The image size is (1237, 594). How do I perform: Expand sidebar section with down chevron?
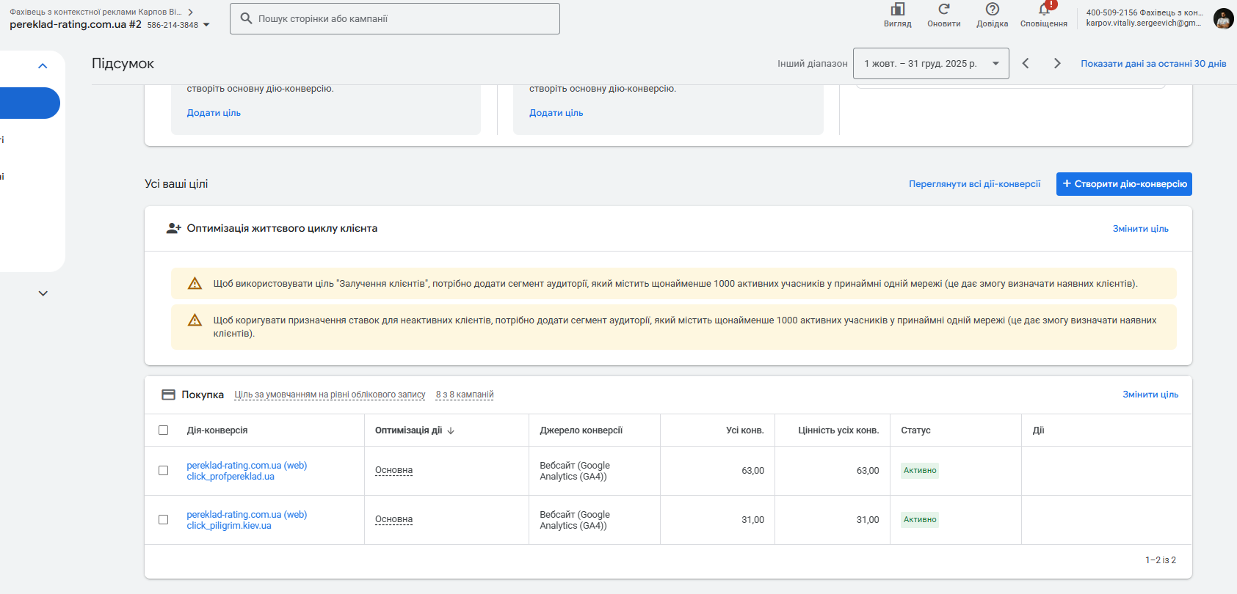pyautogui.click(x=43, y=293)
